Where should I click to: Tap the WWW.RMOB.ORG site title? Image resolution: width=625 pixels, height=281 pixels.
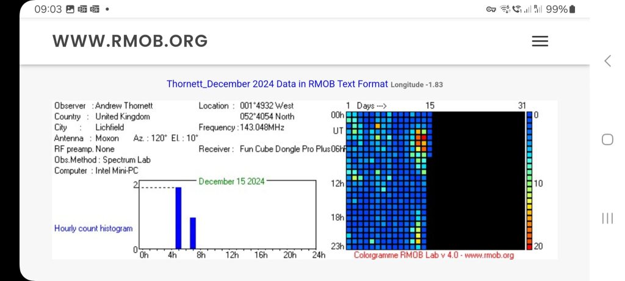(x=130, y=41)
